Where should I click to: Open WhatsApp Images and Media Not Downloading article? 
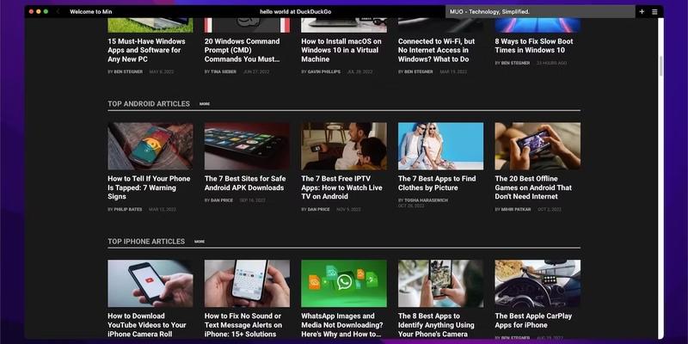[342, 325]
